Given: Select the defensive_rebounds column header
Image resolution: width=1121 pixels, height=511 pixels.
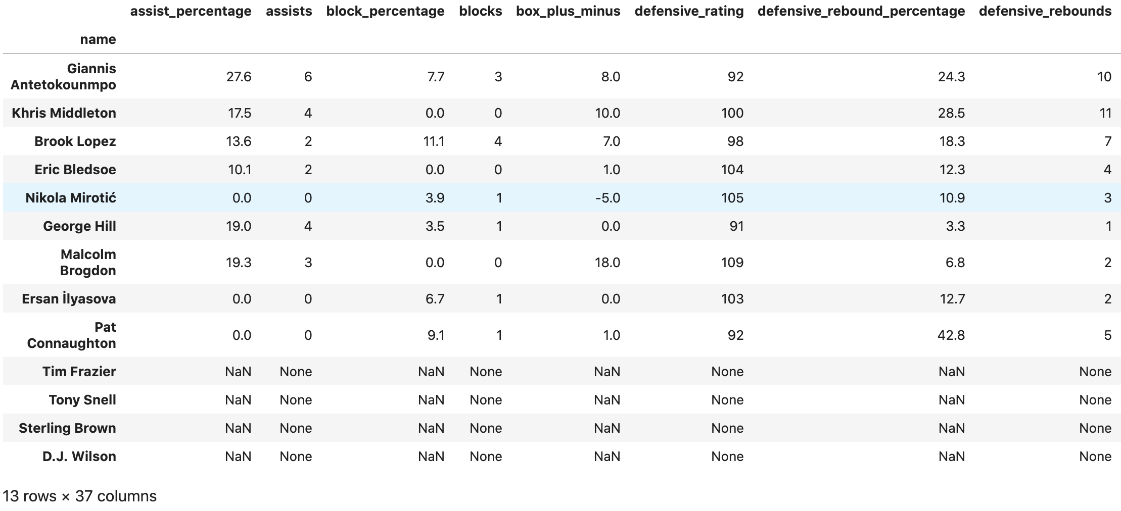Looking at the screenshot, I should coord(1045,11).
